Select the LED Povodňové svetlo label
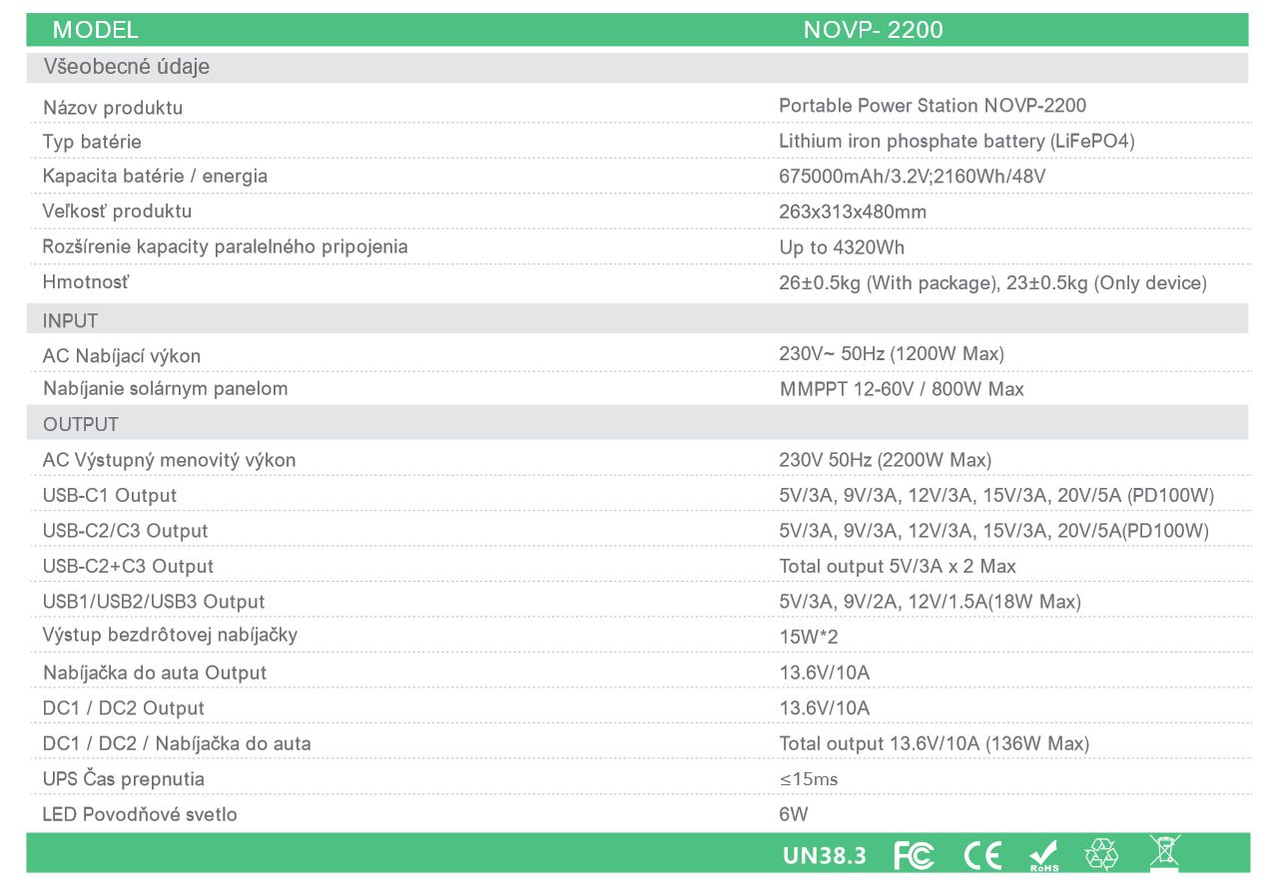Screen dimensions: 1274x892 (140, 814)
